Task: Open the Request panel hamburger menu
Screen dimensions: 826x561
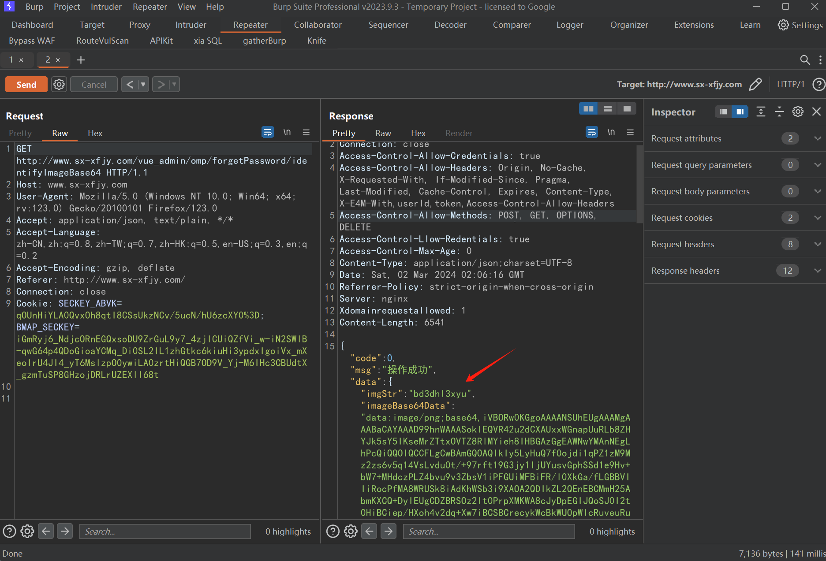Action: point(306,132)
